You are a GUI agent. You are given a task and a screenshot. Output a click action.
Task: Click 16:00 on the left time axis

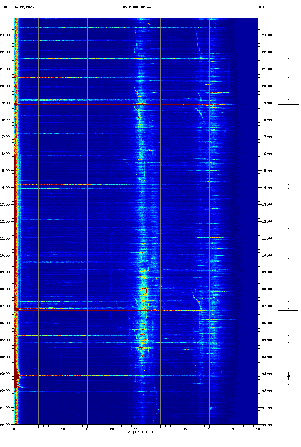pos(5,154)
